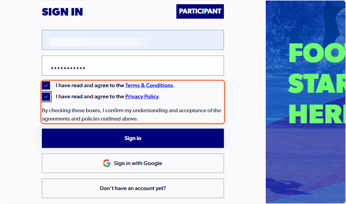Screen dimensions: 346x204
Task: Uncheck the Privacy Policy agreement checkbox
Action: click(46, 96)
